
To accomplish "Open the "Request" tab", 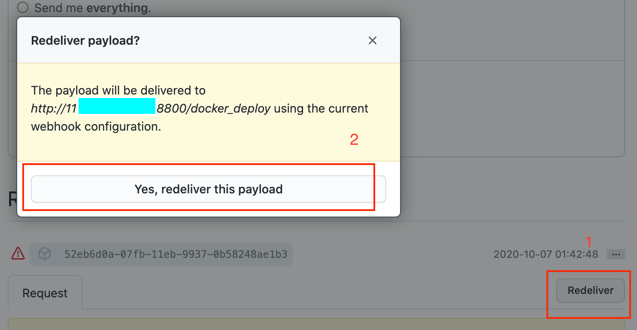I will [x=45, y=293].
